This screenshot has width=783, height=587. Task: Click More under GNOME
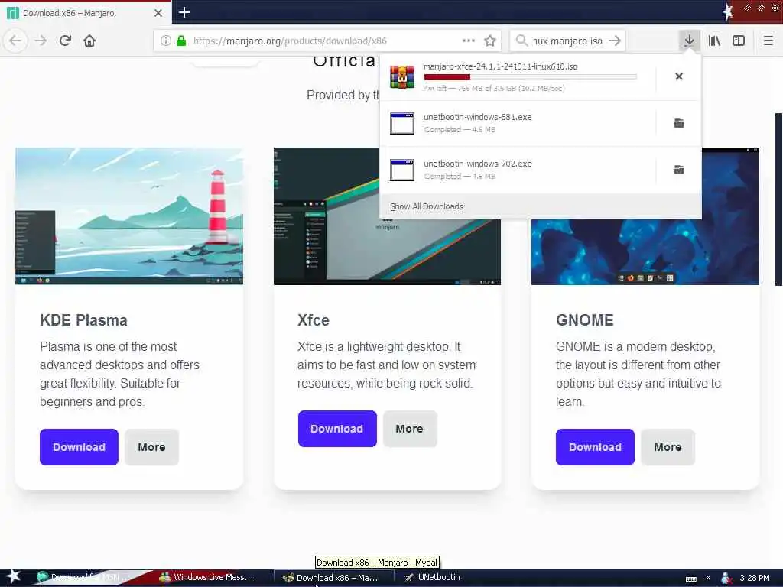click(x=668, y=446)
